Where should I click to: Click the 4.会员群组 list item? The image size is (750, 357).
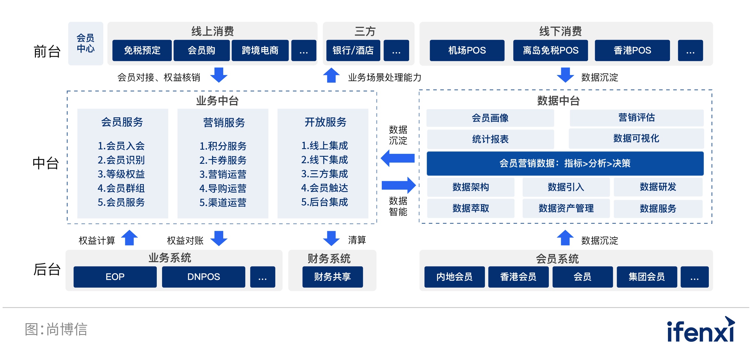tap(121, 188)
